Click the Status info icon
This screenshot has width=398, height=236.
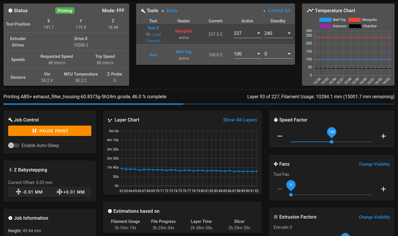(10, 11)
